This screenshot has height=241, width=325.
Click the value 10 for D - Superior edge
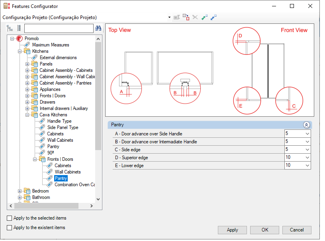click(x=288, y=157)
